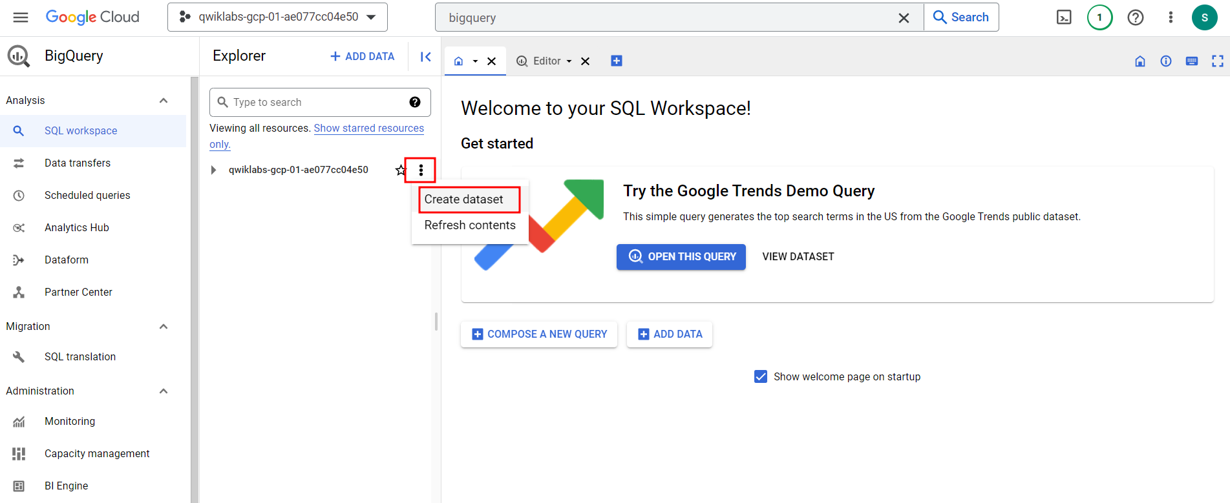Open the help question mark icon
This screenshot has width=1230, height=503.
tap(1136, 17)
